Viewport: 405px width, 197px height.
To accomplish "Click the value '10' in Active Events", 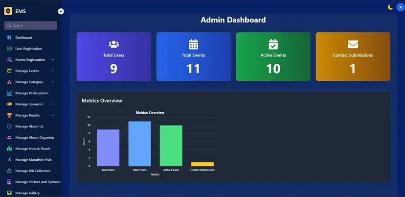I will (273, 69).
